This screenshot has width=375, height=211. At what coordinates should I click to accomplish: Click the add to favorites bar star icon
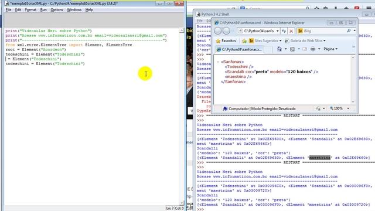pyautogui.click(x=244, y=41)
